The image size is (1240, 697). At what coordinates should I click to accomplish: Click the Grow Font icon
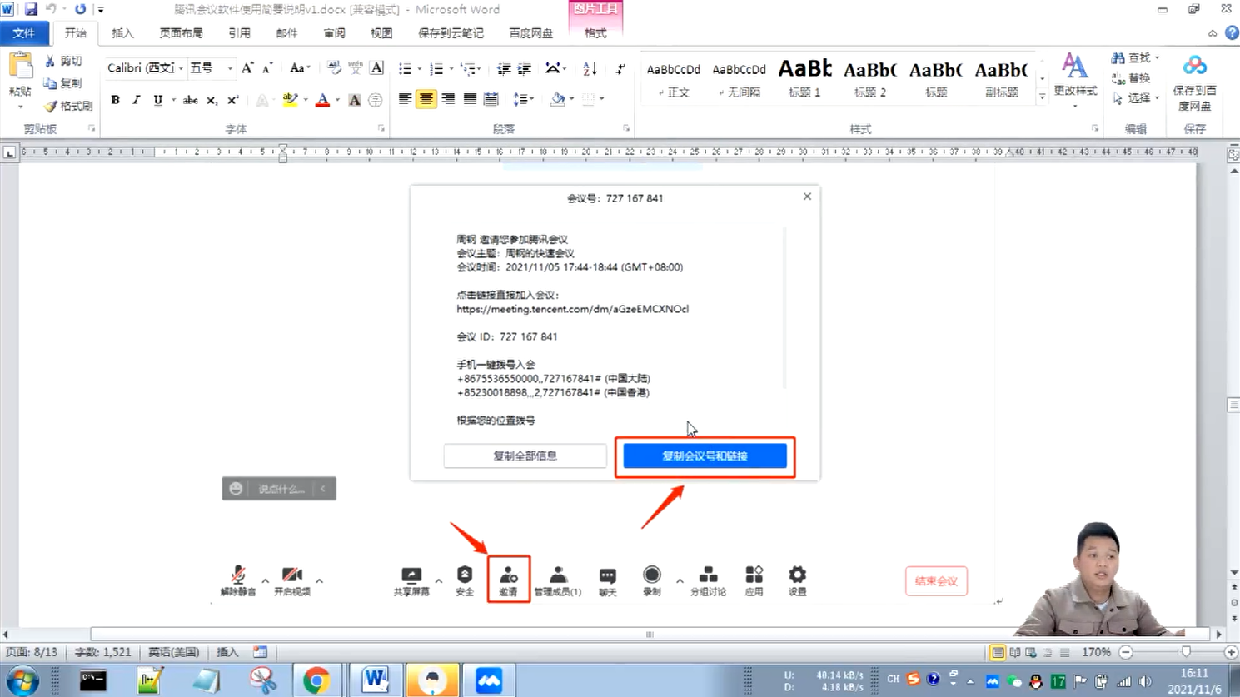247,68
